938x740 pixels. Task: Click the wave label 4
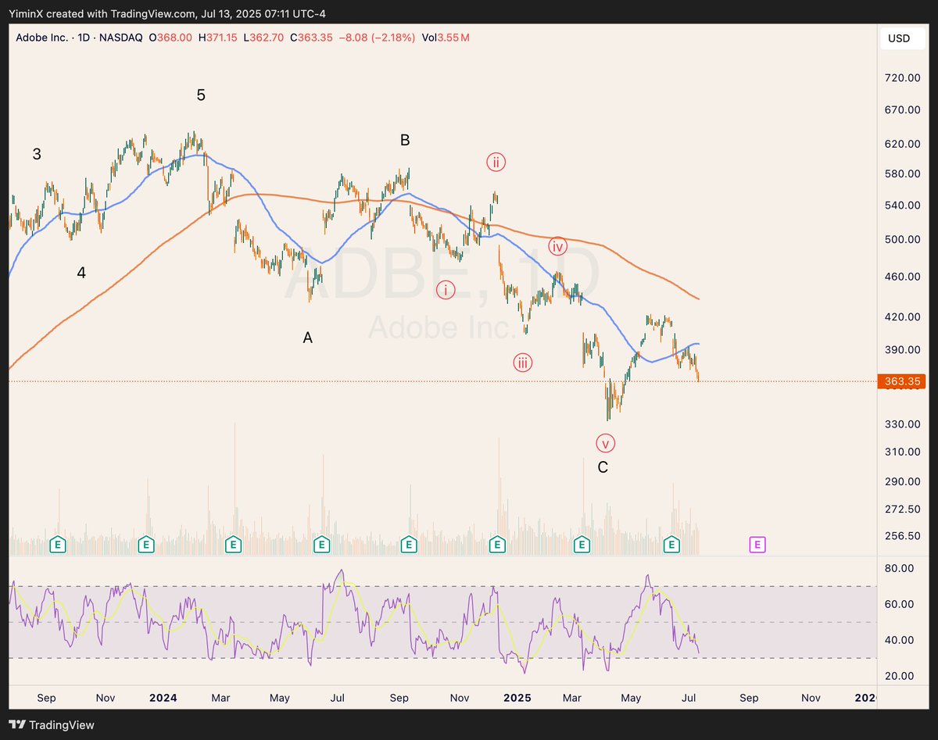[81, 273]
